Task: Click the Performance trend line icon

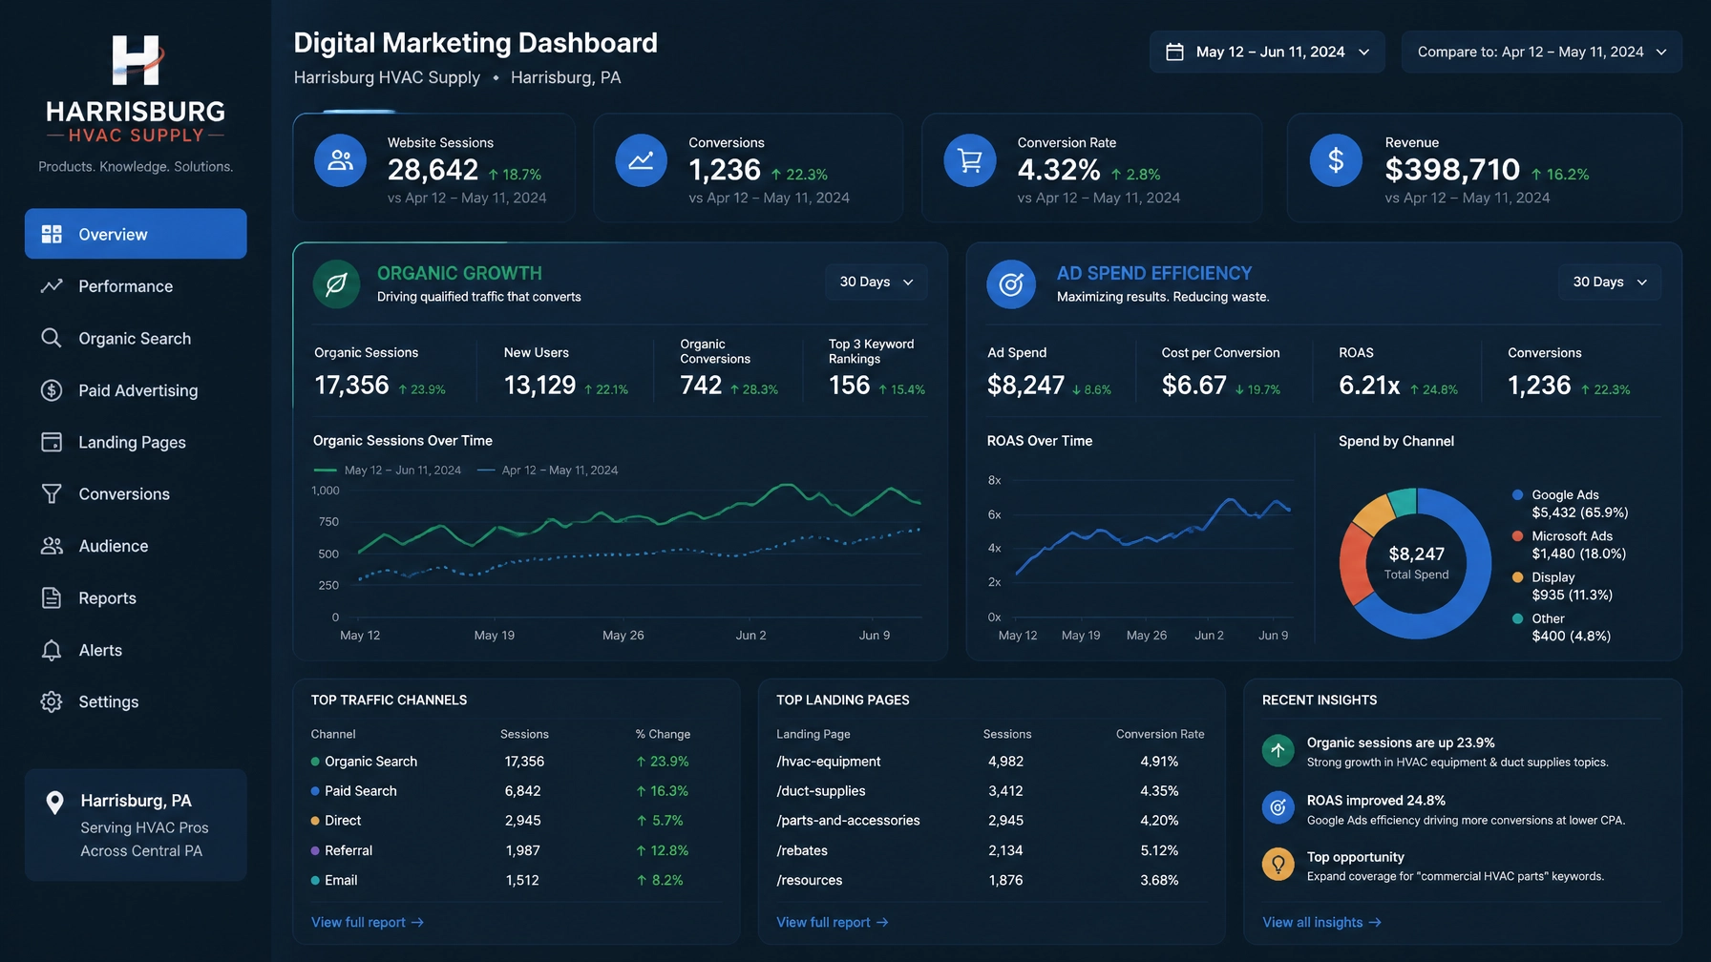Action: [52, 286]
